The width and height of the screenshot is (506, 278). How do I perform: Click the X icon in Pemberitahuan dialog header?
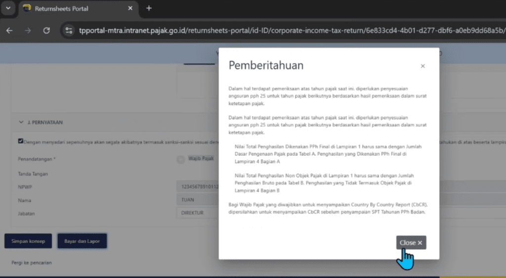click(x=422, y=66)
